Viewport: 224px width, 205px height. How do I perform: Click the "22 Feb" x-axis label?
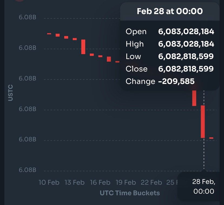pyautogui.click(x=151, y=182)
